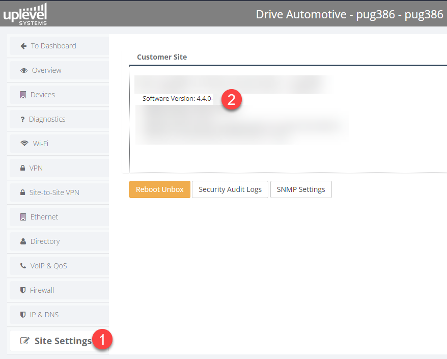Open Security Audit Logs

(230, 189)
